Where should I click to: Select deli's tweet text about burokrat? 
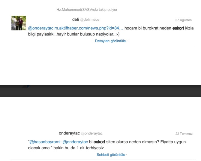pyautogui.click(x=111, y=31)
